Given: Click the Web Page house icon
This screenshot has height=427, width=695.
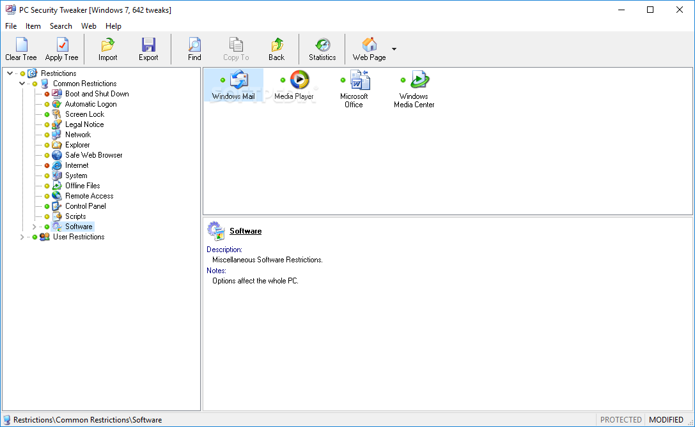Looking at the screenshot, I should tap(369, 45).
